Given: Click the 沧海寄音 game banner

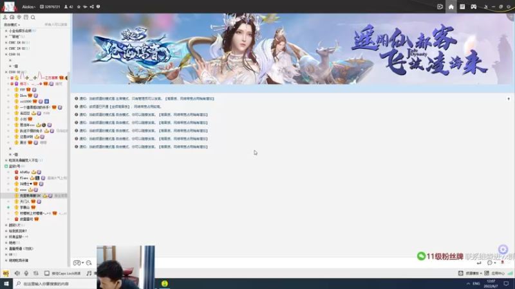Looking at the screenshot, I should click(x=293, y=49).
